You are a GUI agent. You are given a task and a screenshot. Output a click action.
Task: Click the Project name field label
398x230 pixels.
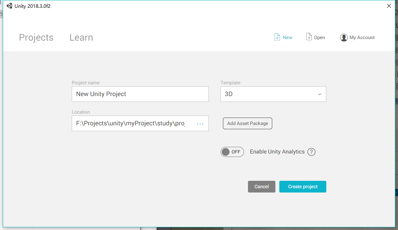click(85, 83)
